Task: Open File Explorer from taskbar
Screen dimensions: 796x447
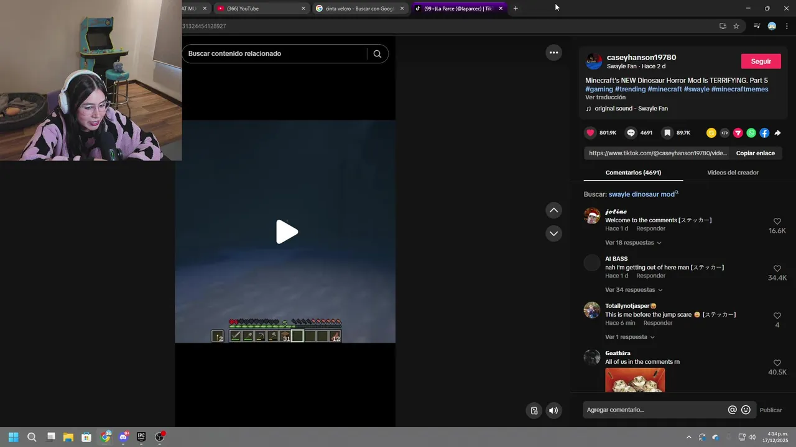Action: pyautogui.click(x=68, y=437)
